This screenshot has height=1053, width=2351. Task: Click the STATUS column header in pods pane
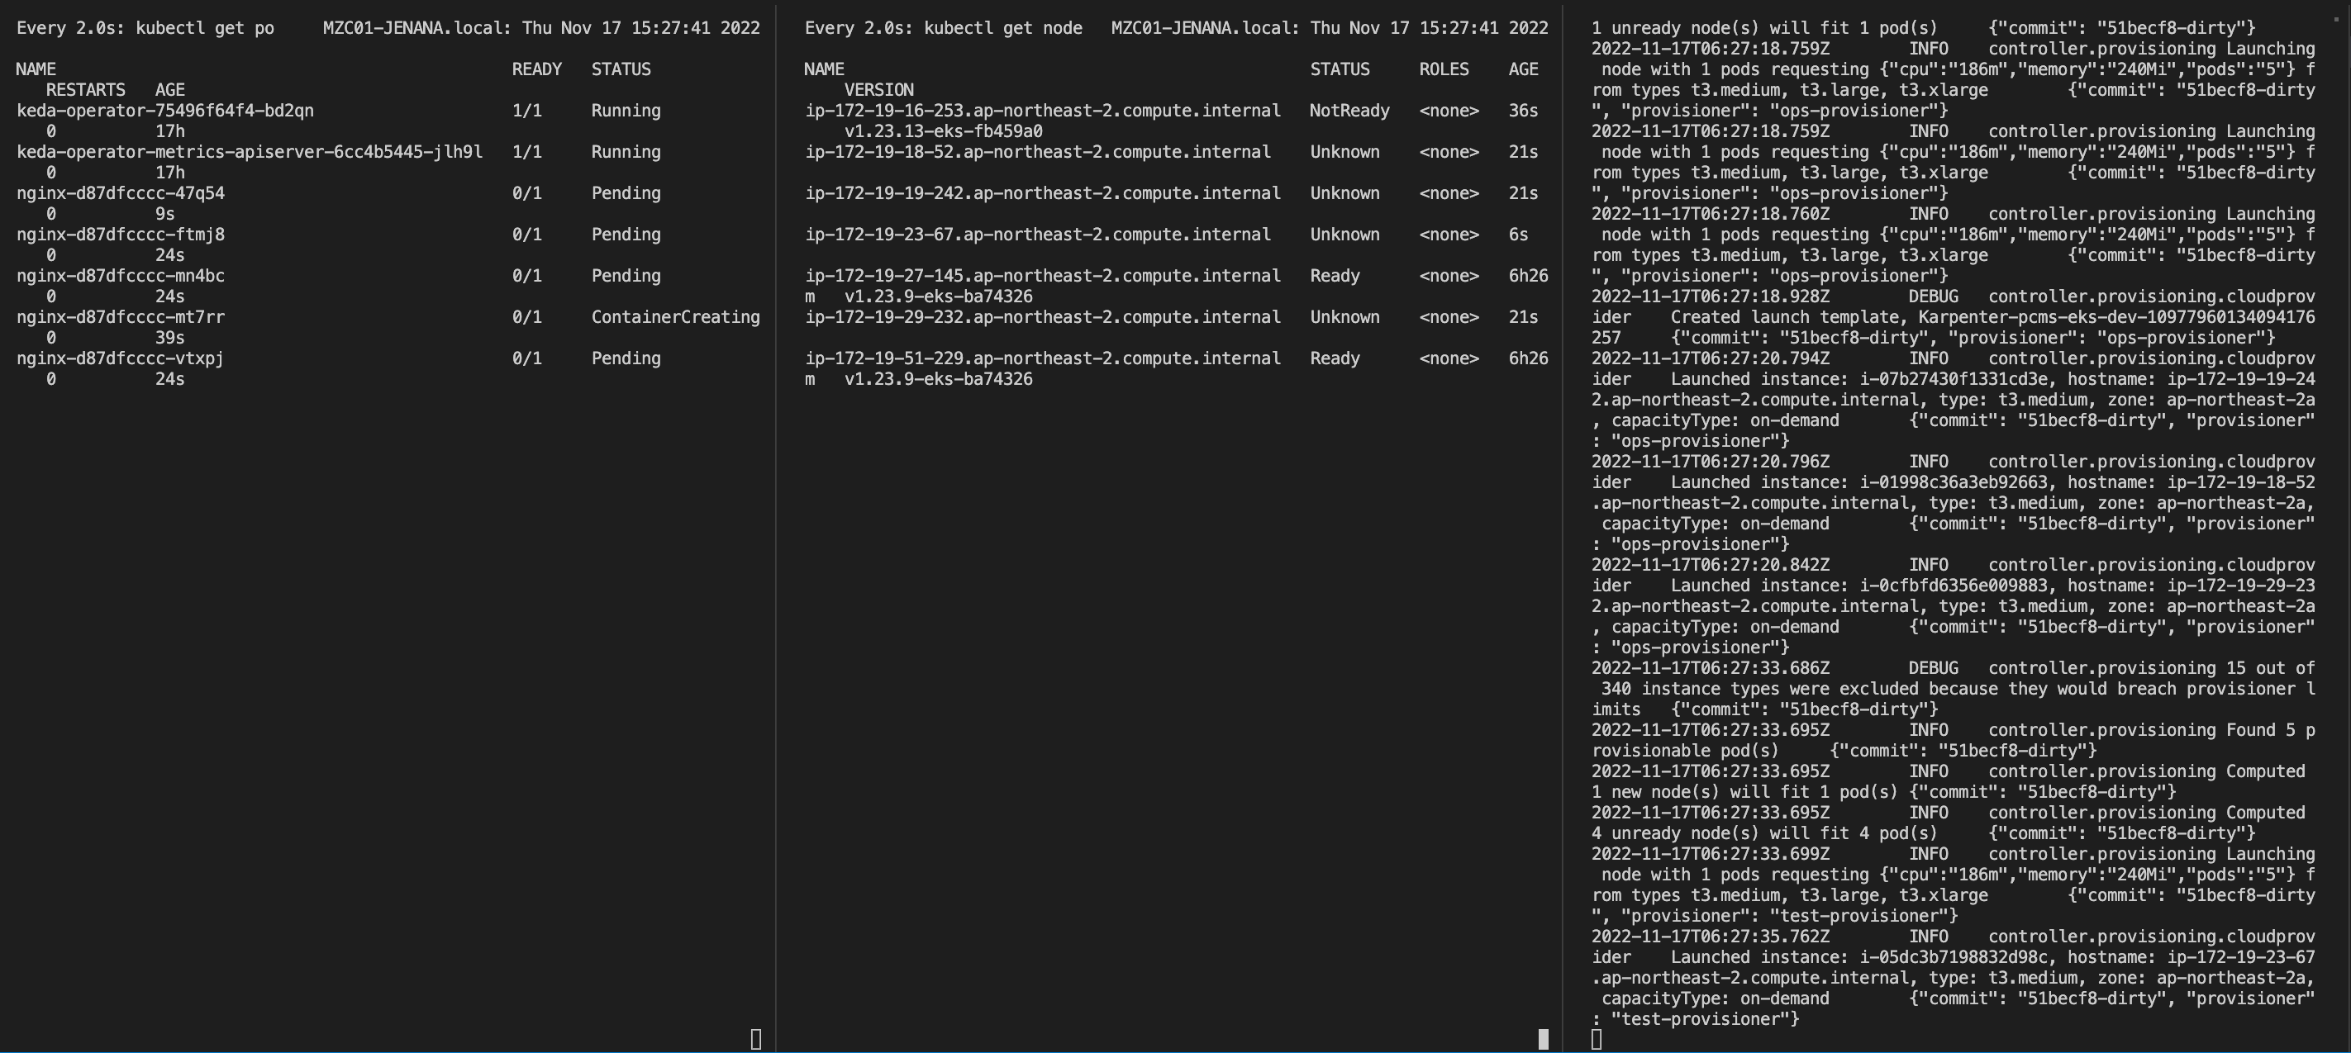(x=620, y=69)
